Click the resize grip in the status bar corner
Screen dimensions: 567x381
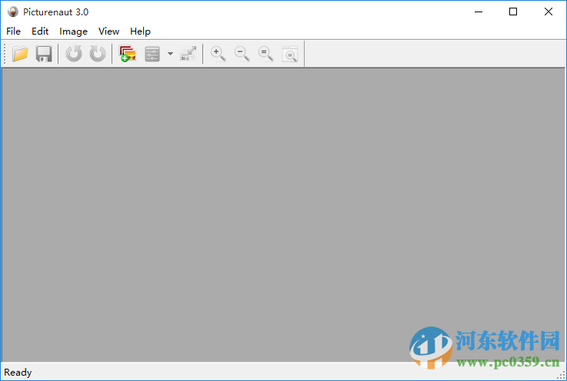click(561, 376)
